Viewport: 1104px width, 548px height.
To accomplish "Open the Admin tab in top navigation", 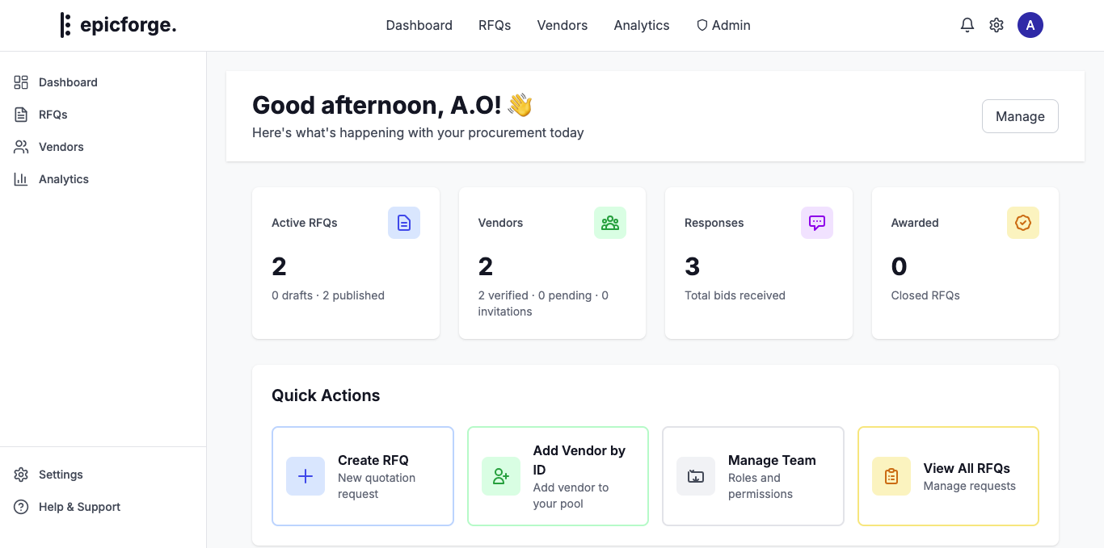I will [x=723, y=25].
